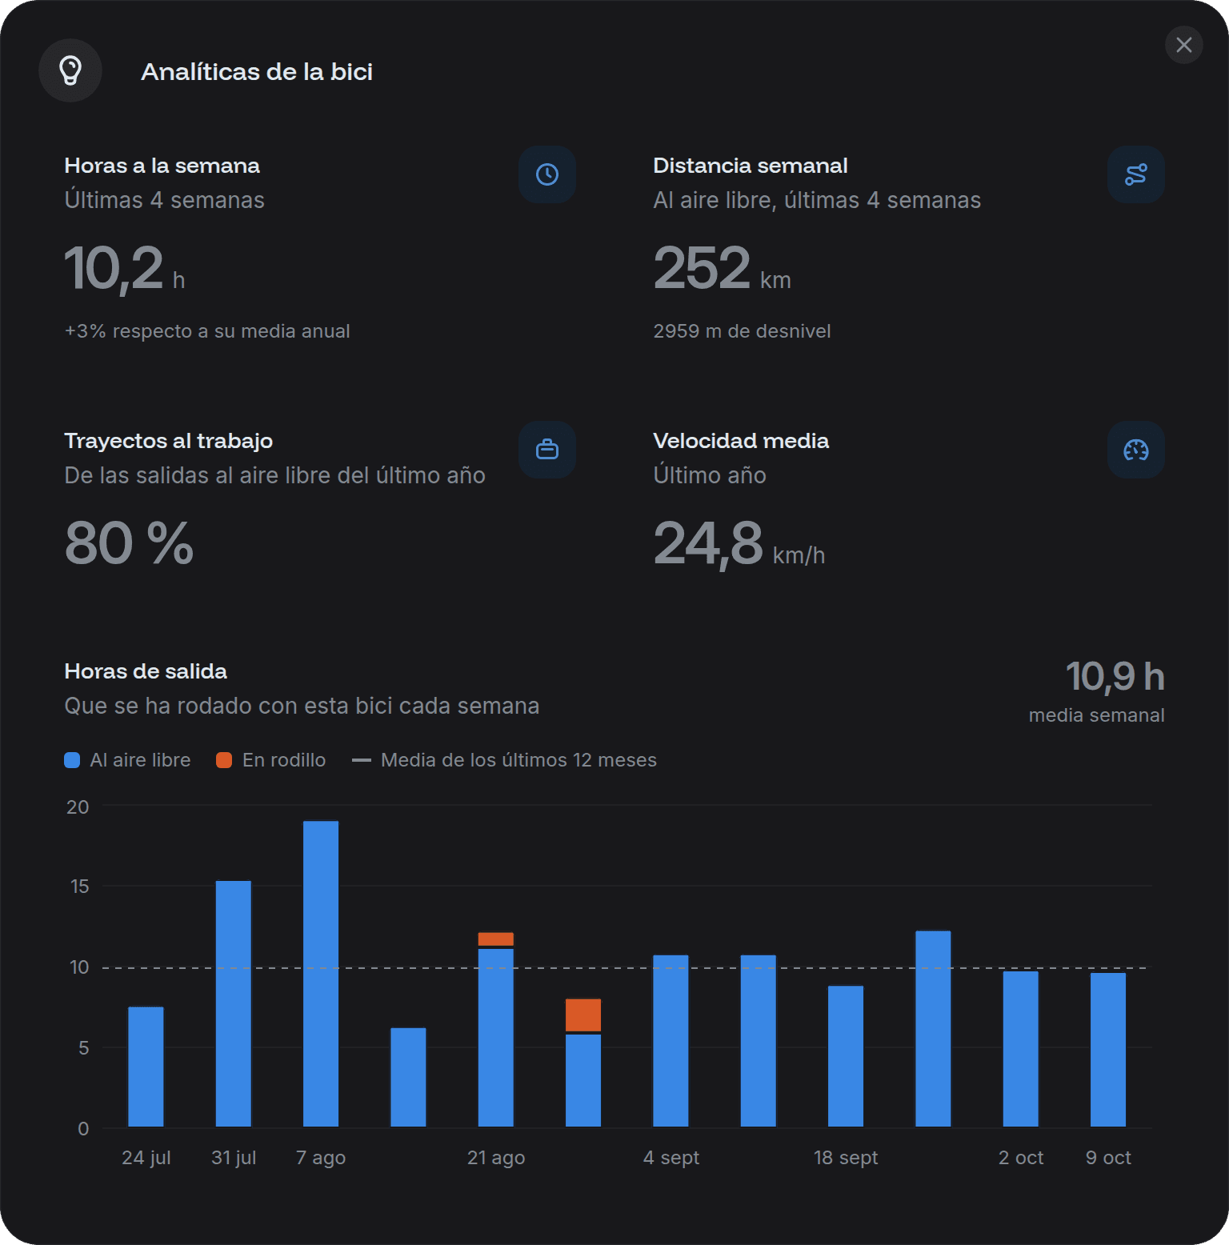1229x1245 pixels.
Task: Click the clock icon for Horas a la semana
Action: tap(547, 174)
